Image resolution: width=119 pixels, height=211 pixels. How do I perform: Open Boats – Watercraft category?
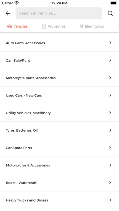(59, 183)
